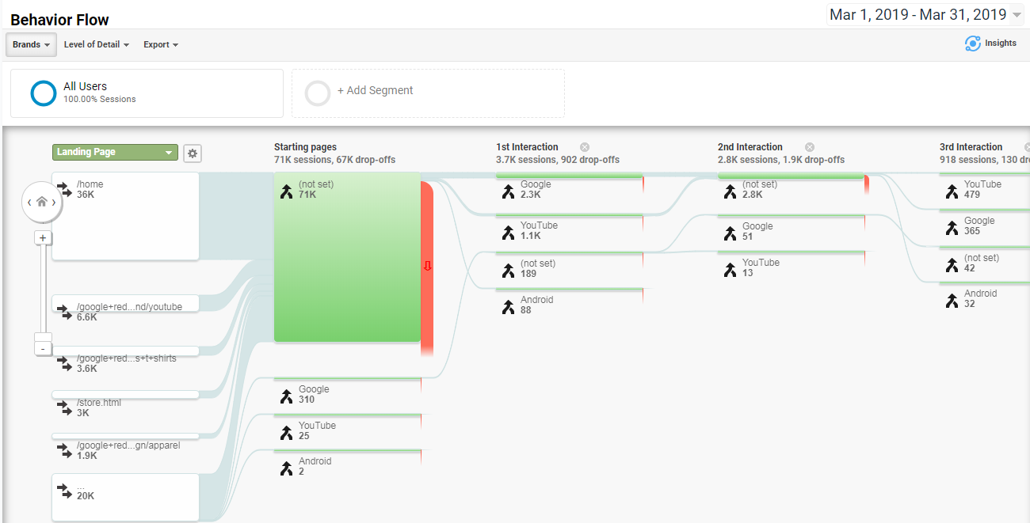This screenshot has width=1030, height=523.
Task: Click the gear settings icon beside Landing Page
Action: [192, 153]
